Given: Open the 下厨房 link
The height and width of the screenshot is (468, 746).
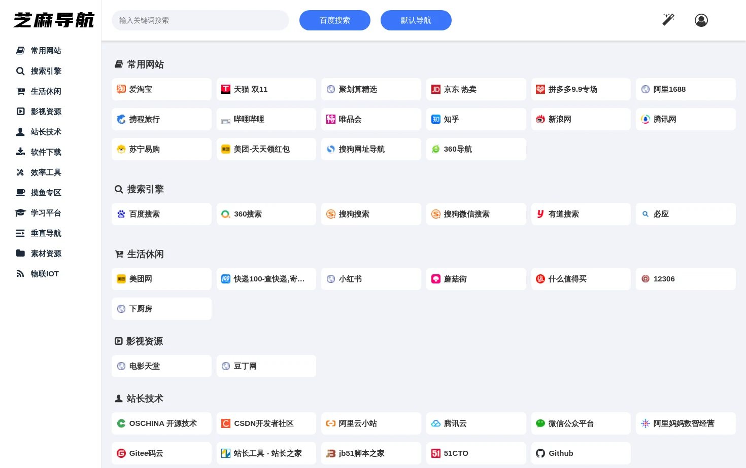Looking at the screenshot, I should click(x=161, y=309).
